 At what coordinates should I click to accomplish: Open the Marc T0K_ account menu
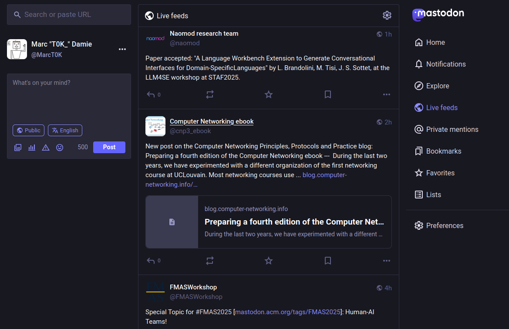coord(122,49)
